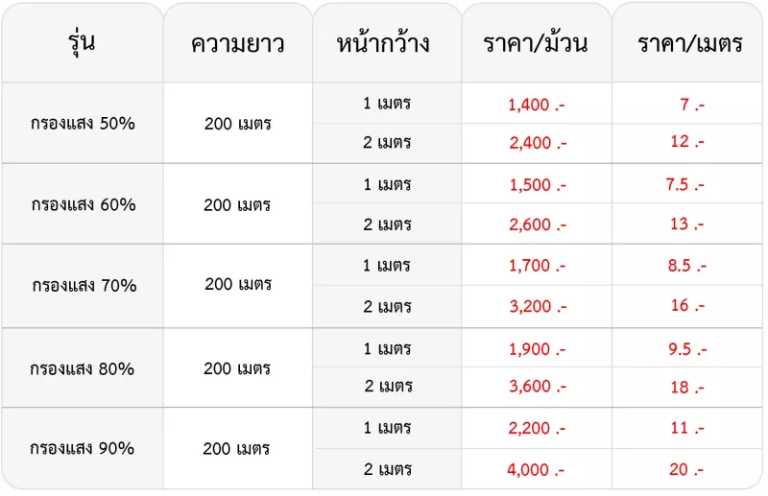The width and height of the screenshot is (768, 496).
Task: Select the ราคา/ม้วน column header
Action: tap(536, 43)
